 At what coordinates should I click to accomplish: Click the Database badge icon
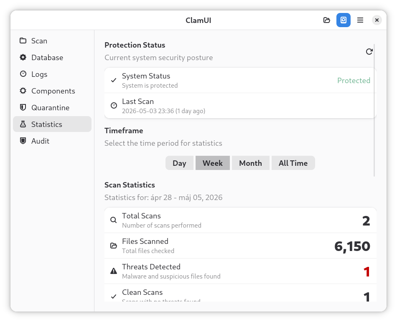(23, 57)
